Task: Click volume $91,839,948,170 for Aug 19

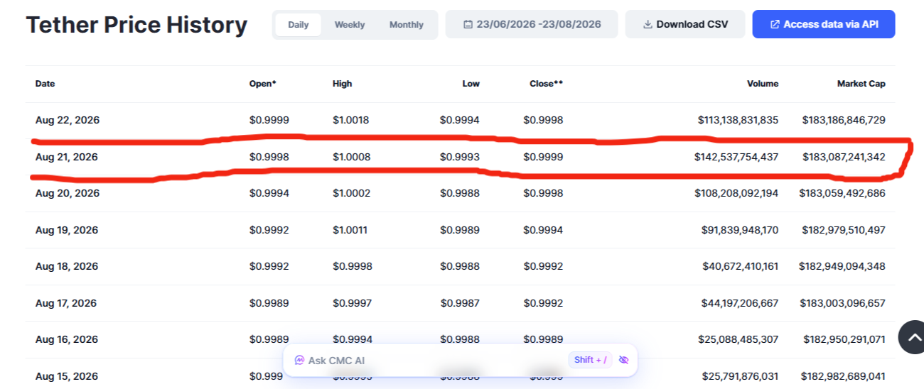Action: (740, 230)
